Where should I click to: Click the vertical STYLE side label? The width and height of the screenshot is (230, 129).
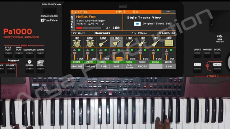(x=72, y=22)
